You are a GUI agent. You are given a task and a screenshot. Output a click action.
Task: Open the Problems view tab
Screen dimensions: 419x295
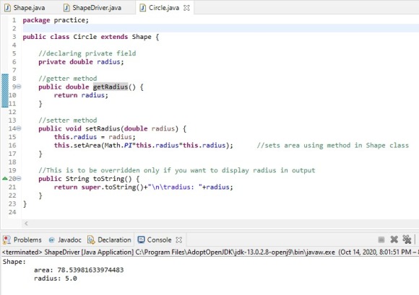[22, 239]
